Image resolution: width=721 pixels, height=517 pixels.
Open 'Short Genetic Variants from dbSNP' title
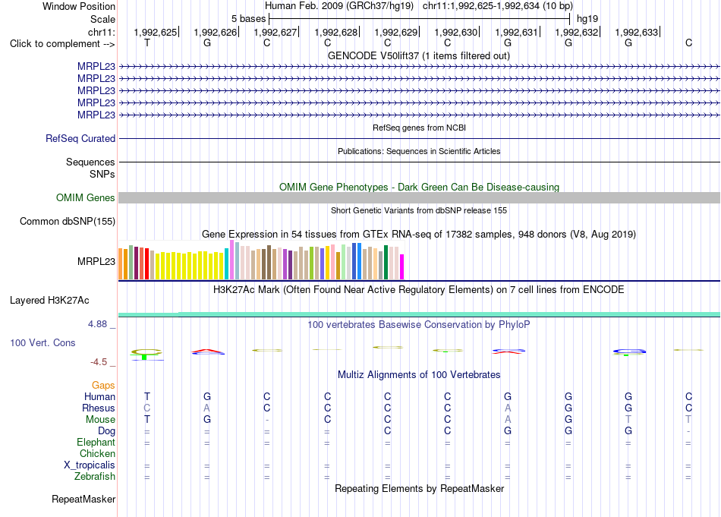[419, 210]
